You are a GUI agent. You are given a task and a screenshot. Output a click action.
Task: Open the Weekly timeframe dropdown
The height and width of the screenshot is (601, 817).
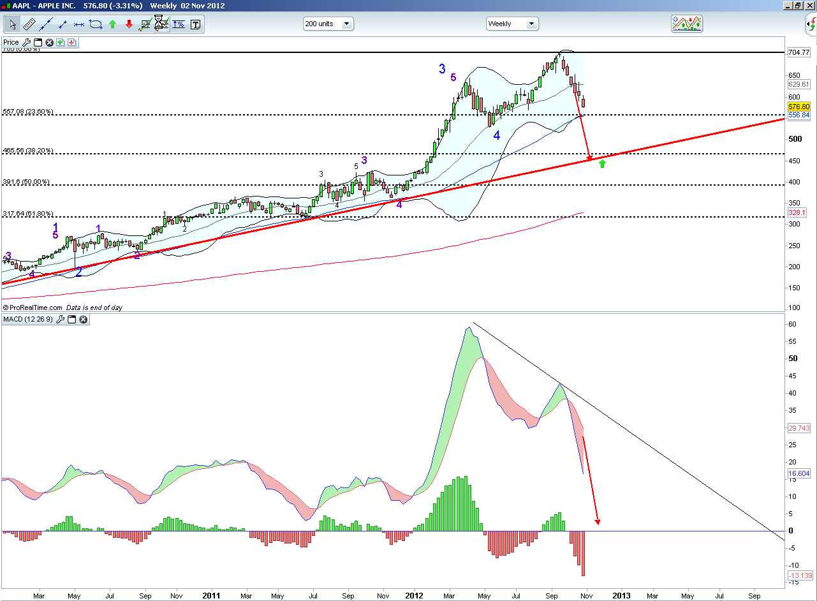[x=512, y=24]
